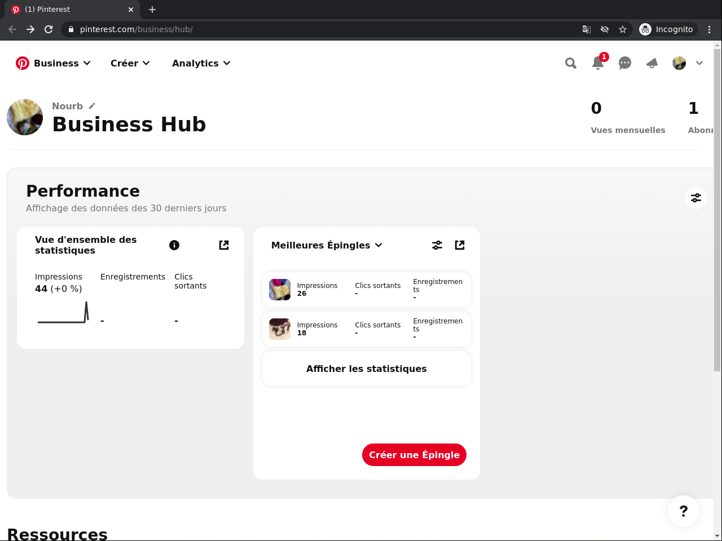Edit profile name with pencil icon

92,106
